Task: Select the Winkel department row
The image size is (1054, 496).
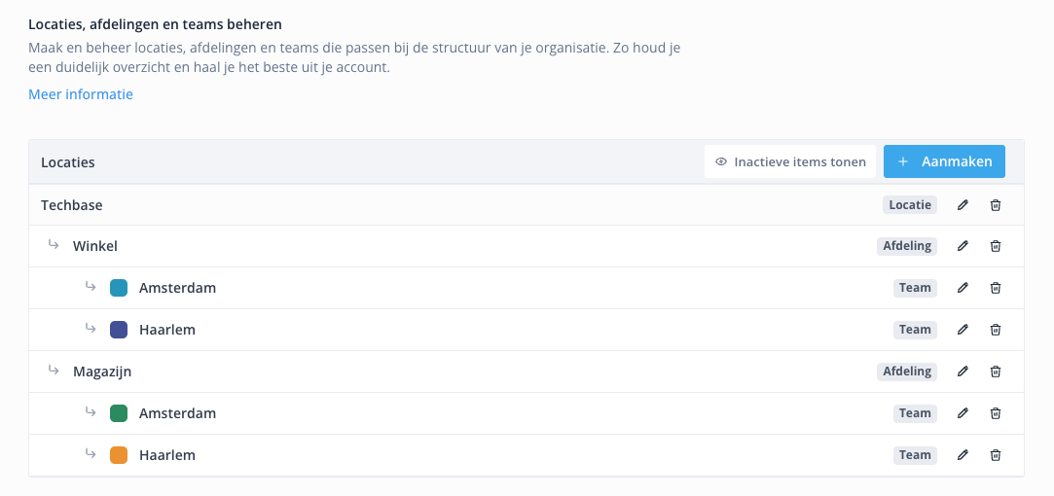Action: (95, 246)
